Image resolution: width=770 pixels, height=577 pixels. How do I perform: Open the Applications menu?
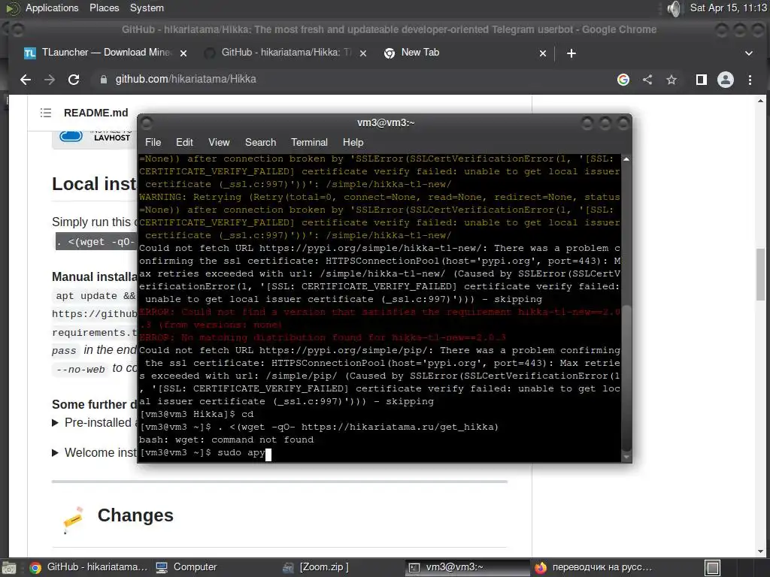pos(52,8)
